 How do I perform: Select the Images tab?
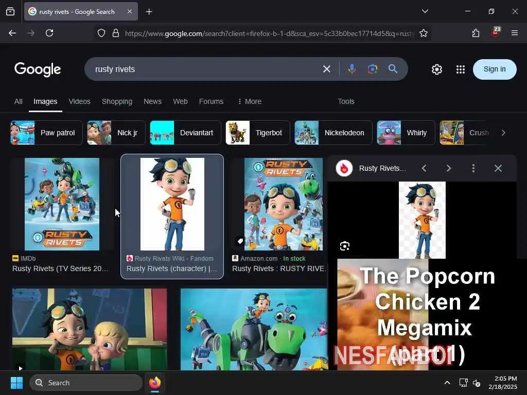coord(45,101)
